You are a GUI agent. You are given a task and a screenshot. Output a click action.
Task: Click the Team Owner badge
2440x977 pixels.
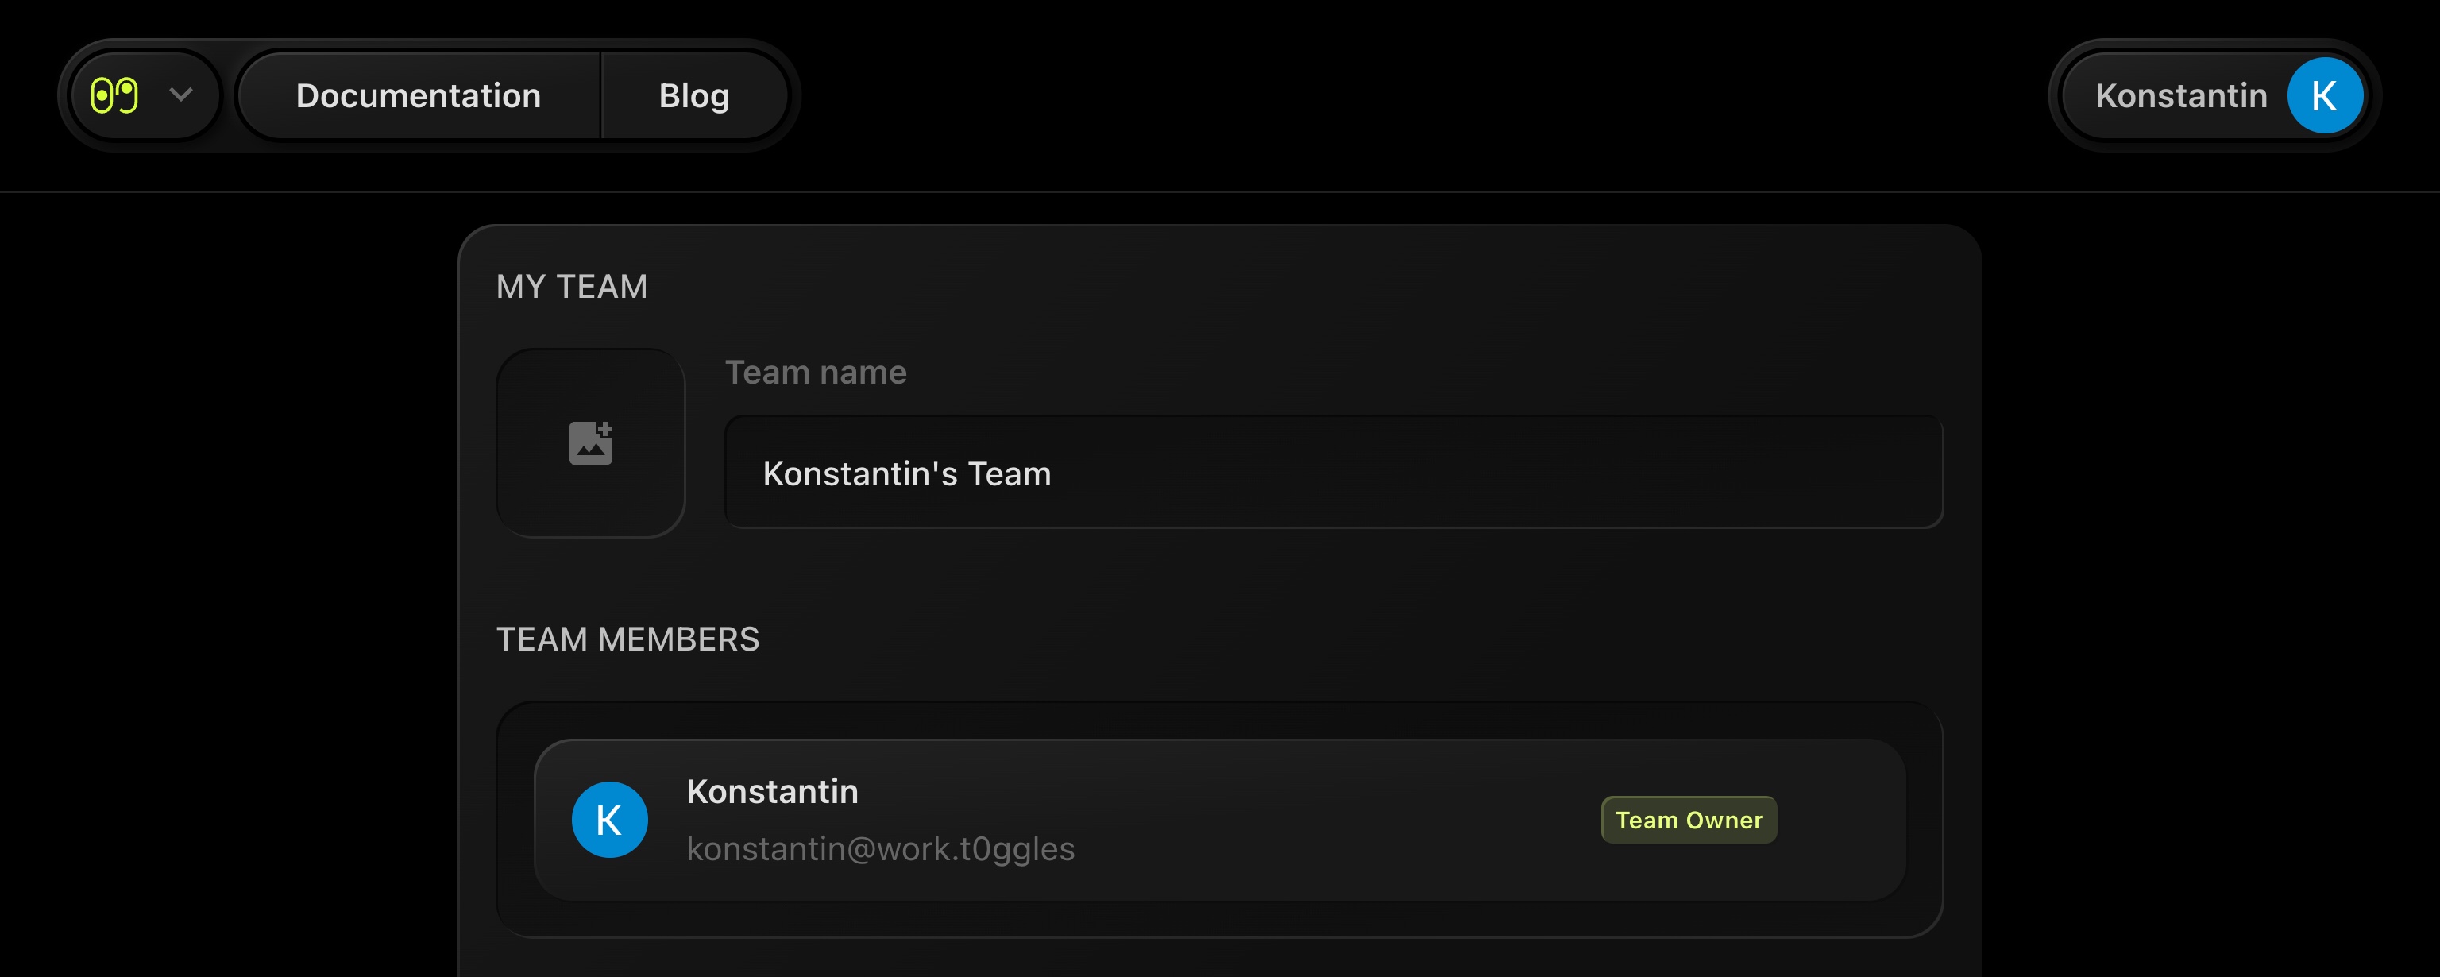pyautogui.click(x=1689, y=820)
